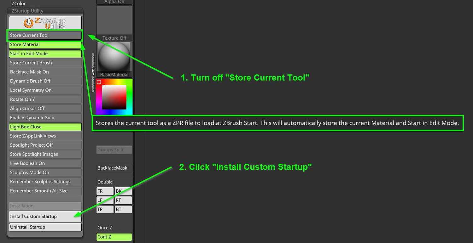Screen dimensions: 473x243
Task: Activate the Cont Z mode
Action: tap(114, 237)
